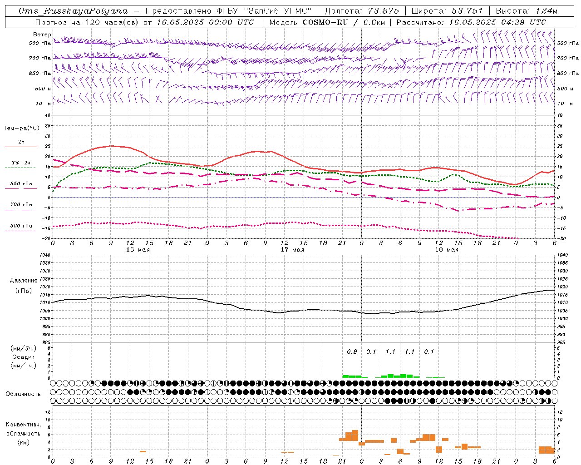Select the longitude value Долгота: 73.875
This screenshot has height=465, width=581.
[x=362, y=11]
